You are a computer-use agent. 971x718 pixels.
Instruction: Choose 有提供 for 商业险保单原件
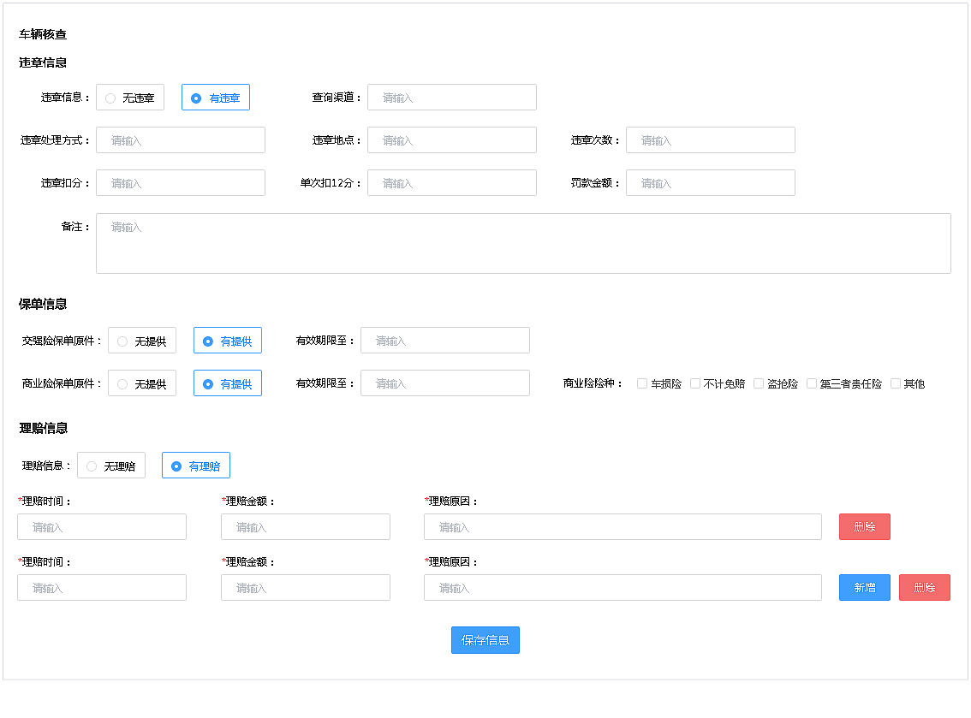click(x=227, y=383)
